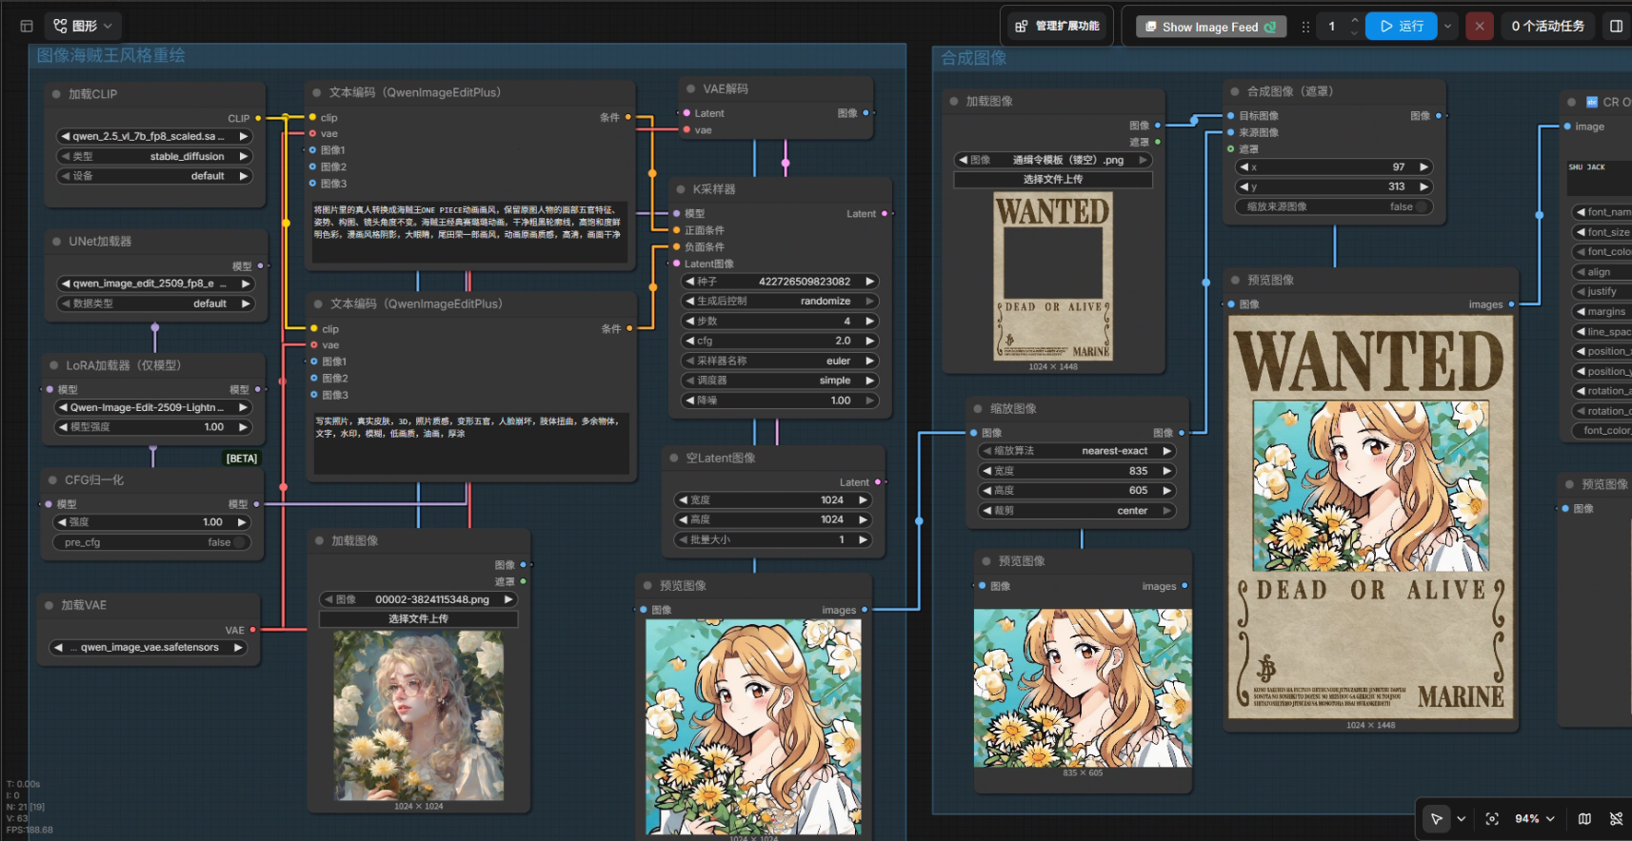Click 选择文件上传 under 00002-3824115348.png

tap(418, 618)
